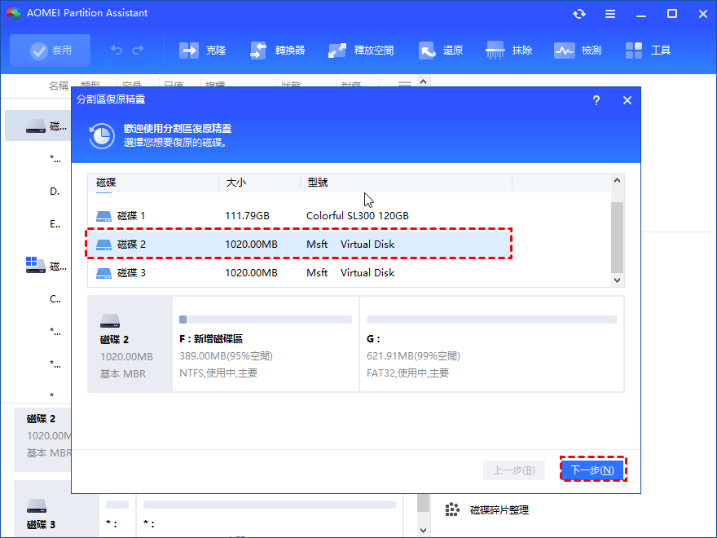The height and width of the screenshot is (538, 717).
Task: Open the hamburger menu in the title bar
Action: tap(610, 14)
